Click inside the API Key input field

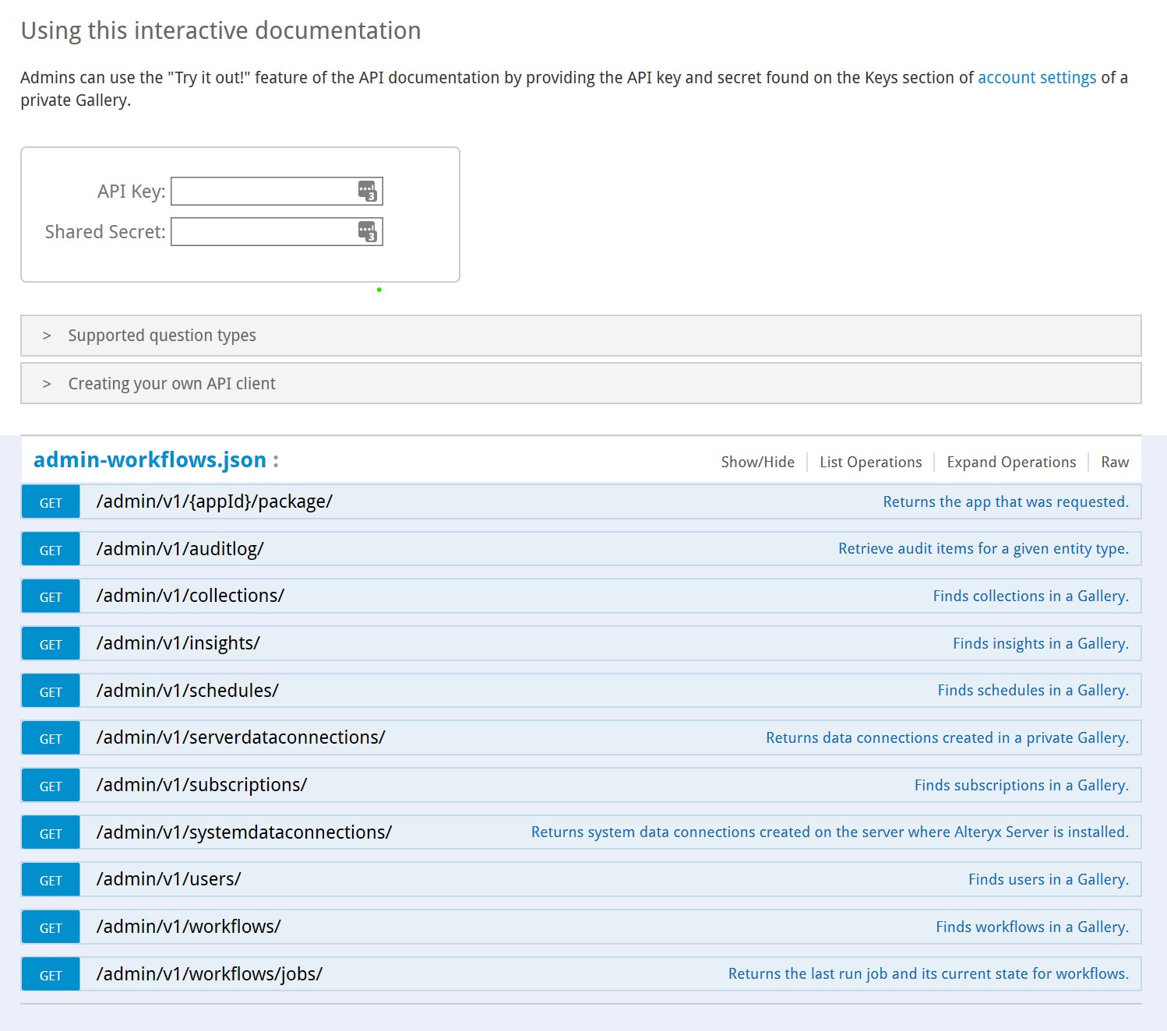(265, 191)
